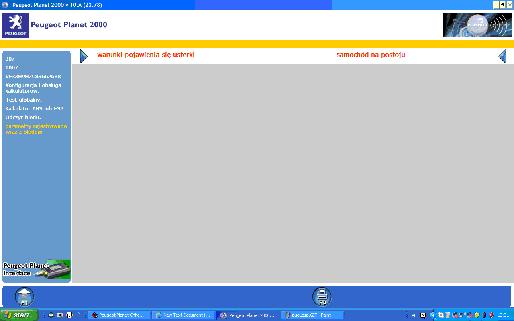514x321 pixels.
Task: Click the Peugeot Planet Interface image
Action: pyautogui.click(x=37, y=270)
